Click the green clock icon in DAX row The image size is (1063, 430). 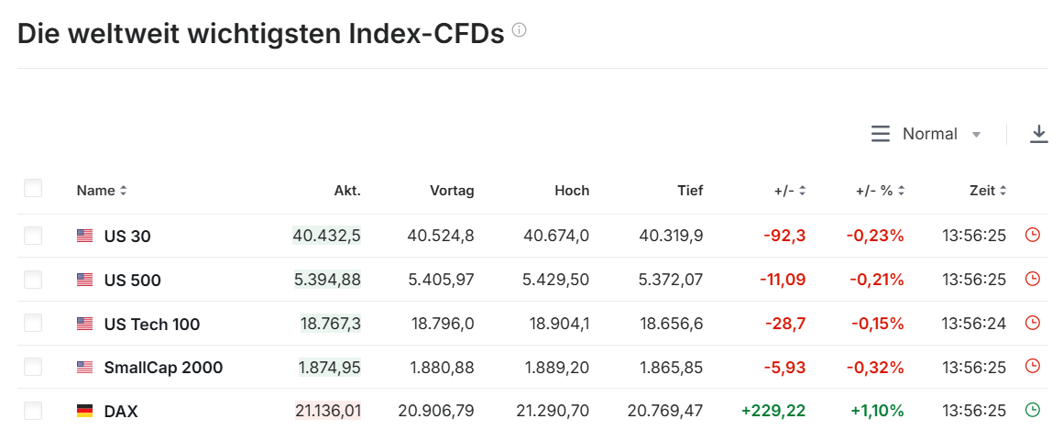[x=1033, y=411]
